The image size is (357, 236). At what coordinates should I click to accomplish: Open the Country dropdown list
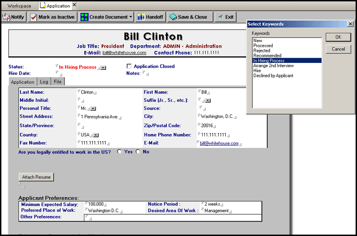click(96, 135)
